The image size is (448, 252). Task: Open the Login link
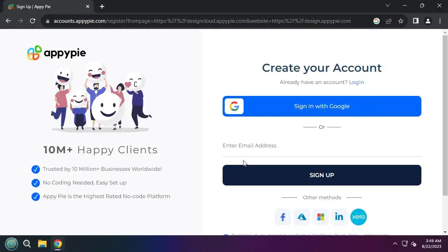pos(356,82)
